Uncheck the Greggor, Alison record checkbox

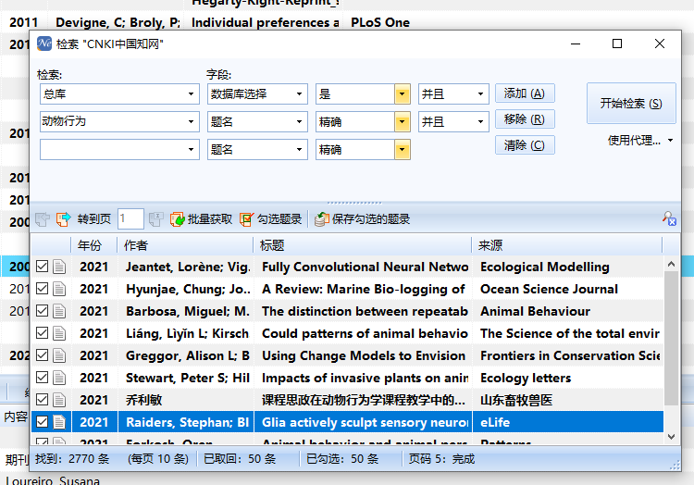[42, 354]
